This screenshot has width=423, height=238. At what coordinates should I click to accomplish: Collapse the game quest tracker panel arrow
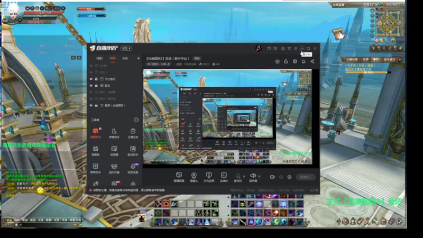(x=400, y=59)
